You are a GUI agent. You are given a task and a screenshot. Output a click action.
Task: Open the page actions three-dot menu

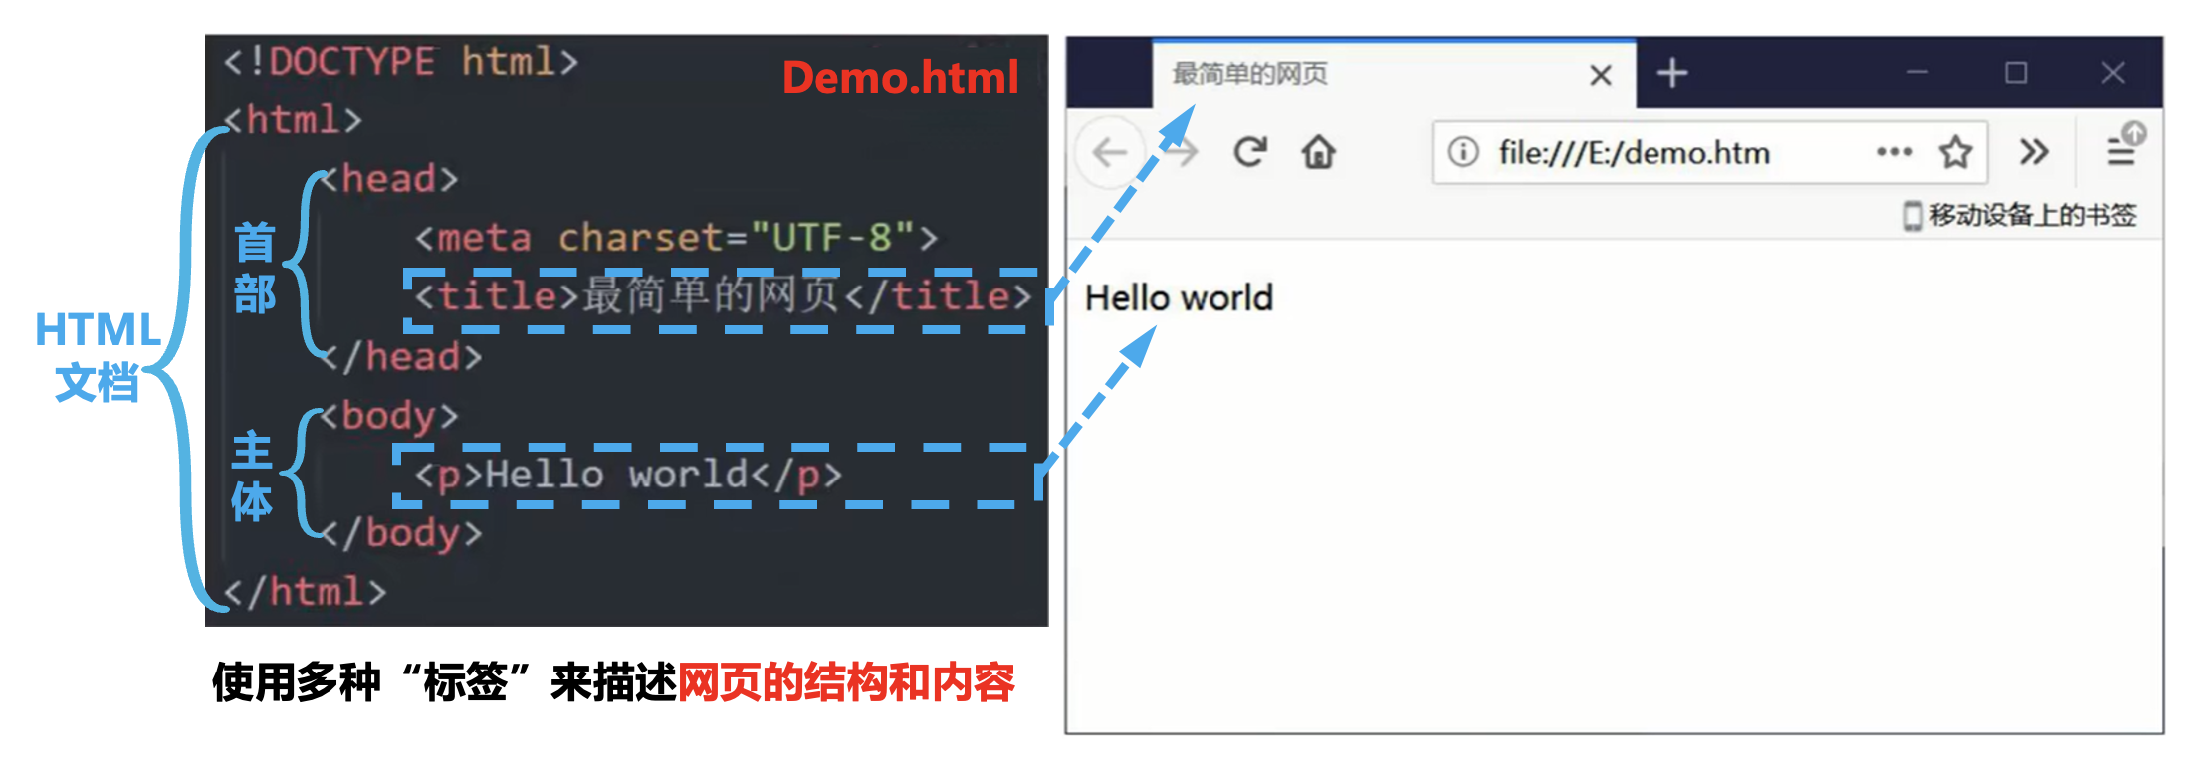[x=1893, y=152]
